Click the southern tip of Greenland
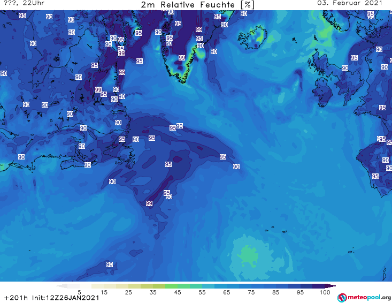This screenshot has height=303, width=392. pyautogui.click(x=183, y=81)
